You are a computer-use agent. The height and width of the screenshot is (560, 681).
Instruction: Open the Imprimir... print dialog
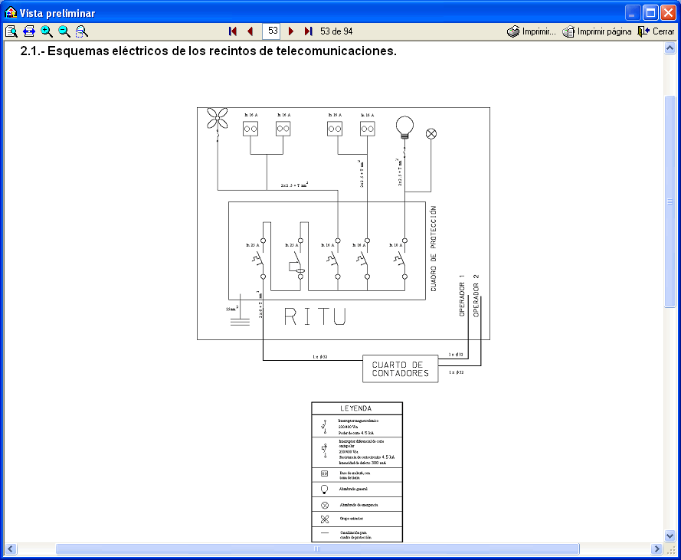[x=531, y=31]
